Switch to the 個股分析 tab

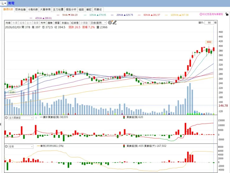point(71,10)
